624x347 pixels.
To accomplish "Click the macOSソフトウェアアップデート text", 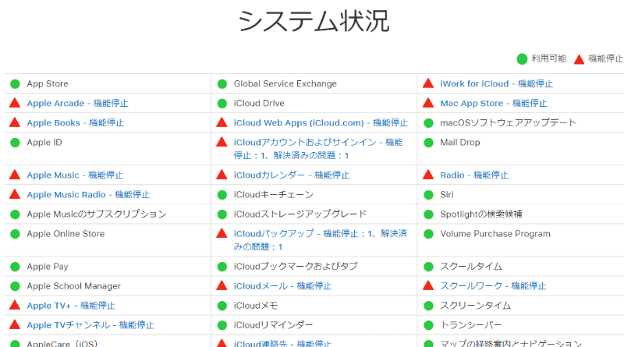I will pos(509,123).
